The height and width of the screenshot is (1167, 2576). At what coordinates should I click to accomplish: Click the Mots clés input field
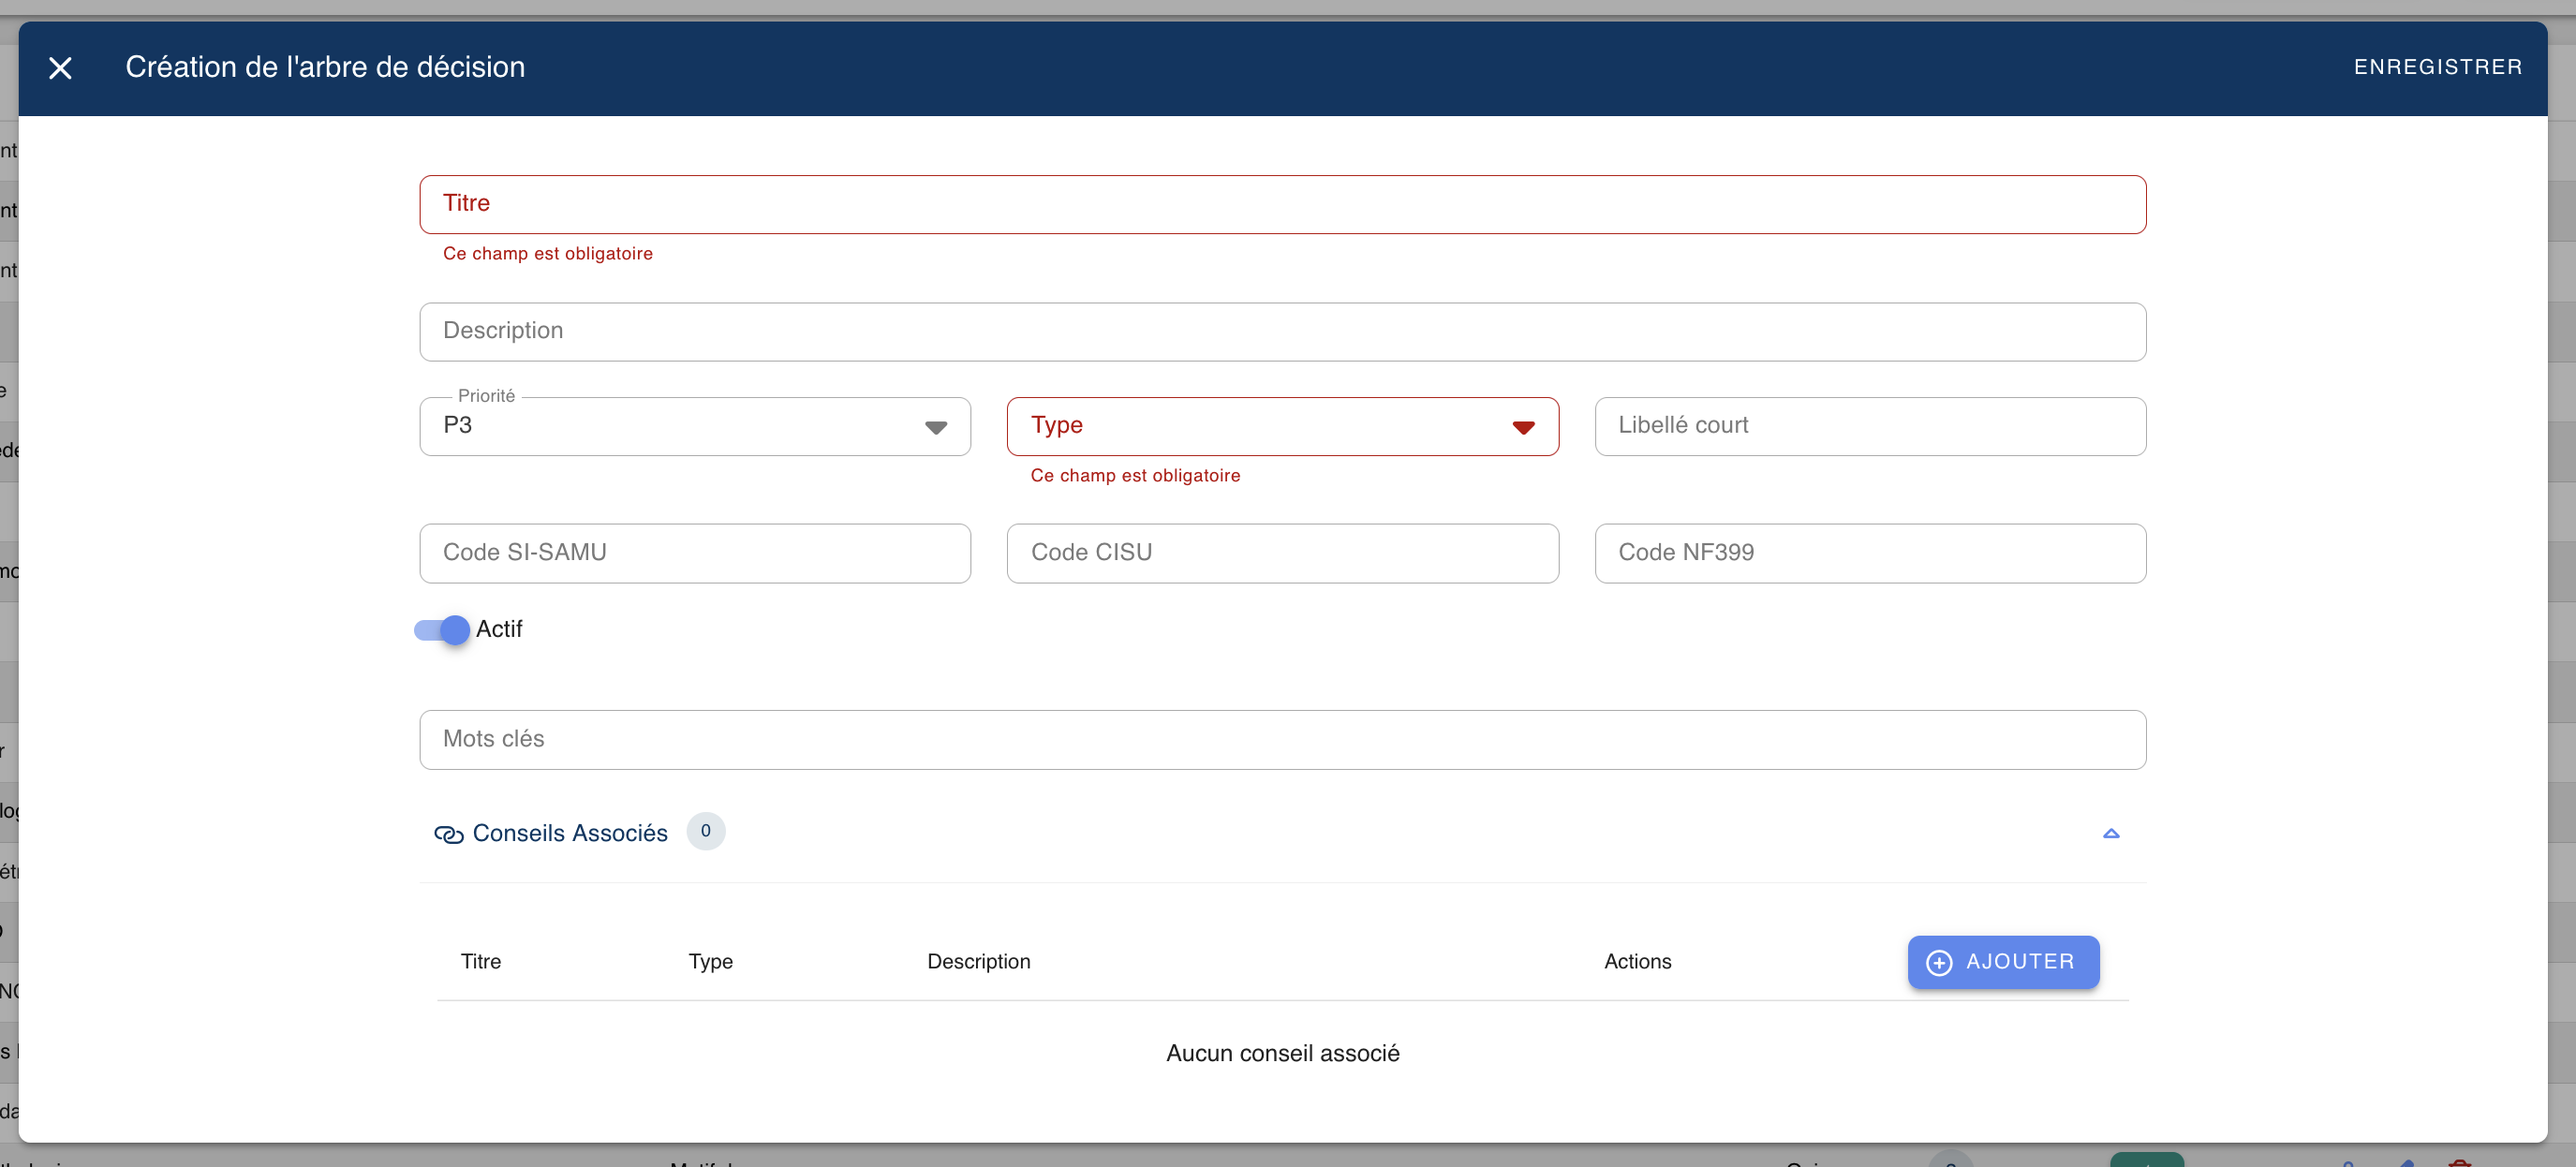click(1281, 739)
